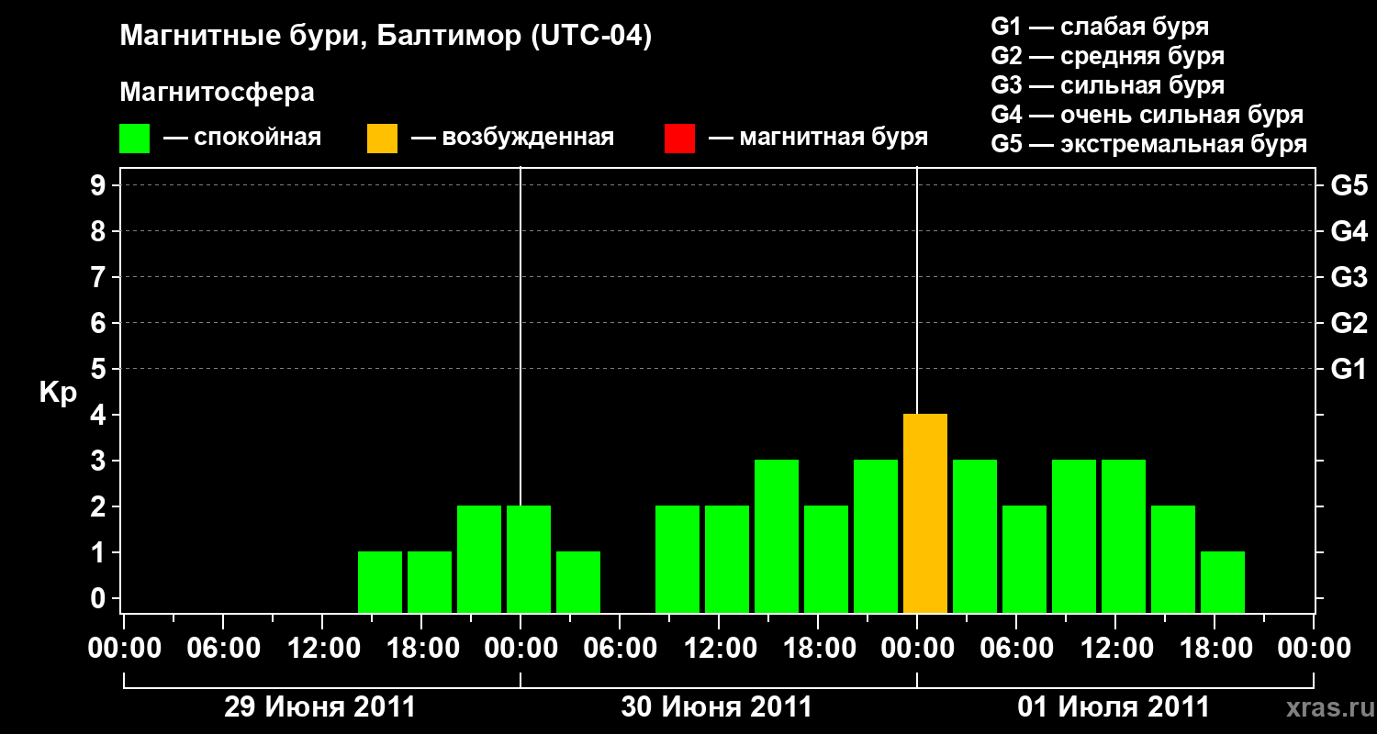
Task: Select the 30 June 18:00 Kp 2 bar
Action: pos(826,560)
